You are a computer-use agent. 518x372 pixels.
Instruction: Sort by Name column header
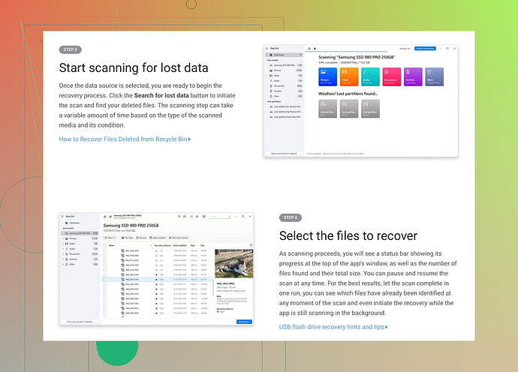point(112,245)
